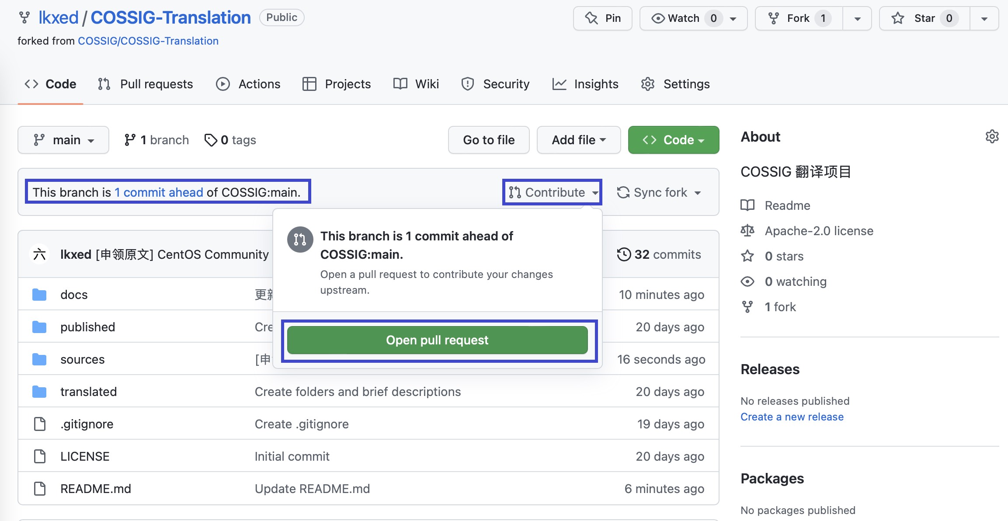
Task: Open the 'Create .gitignore' commit message
Action: 302,424
